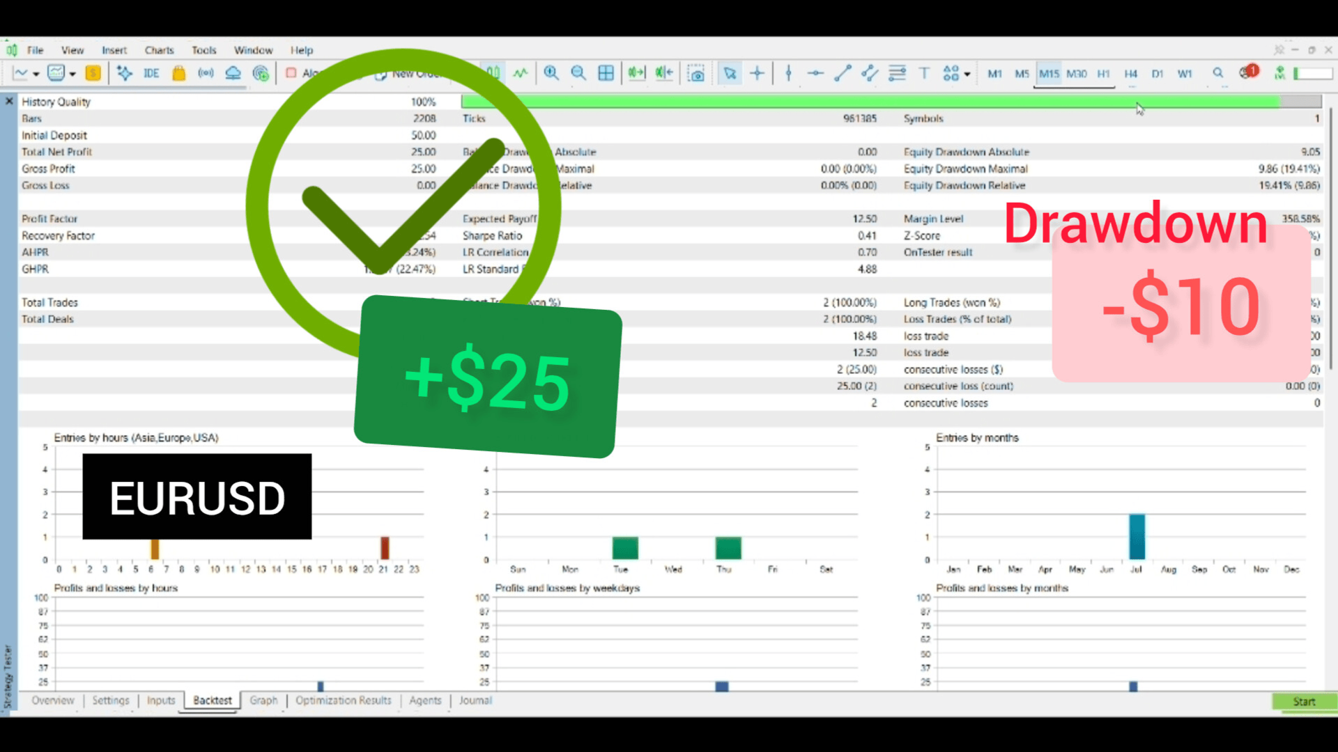Select the M1 timeframe
This screenshot has width=1338, height=752.
[x=994, y=74]
